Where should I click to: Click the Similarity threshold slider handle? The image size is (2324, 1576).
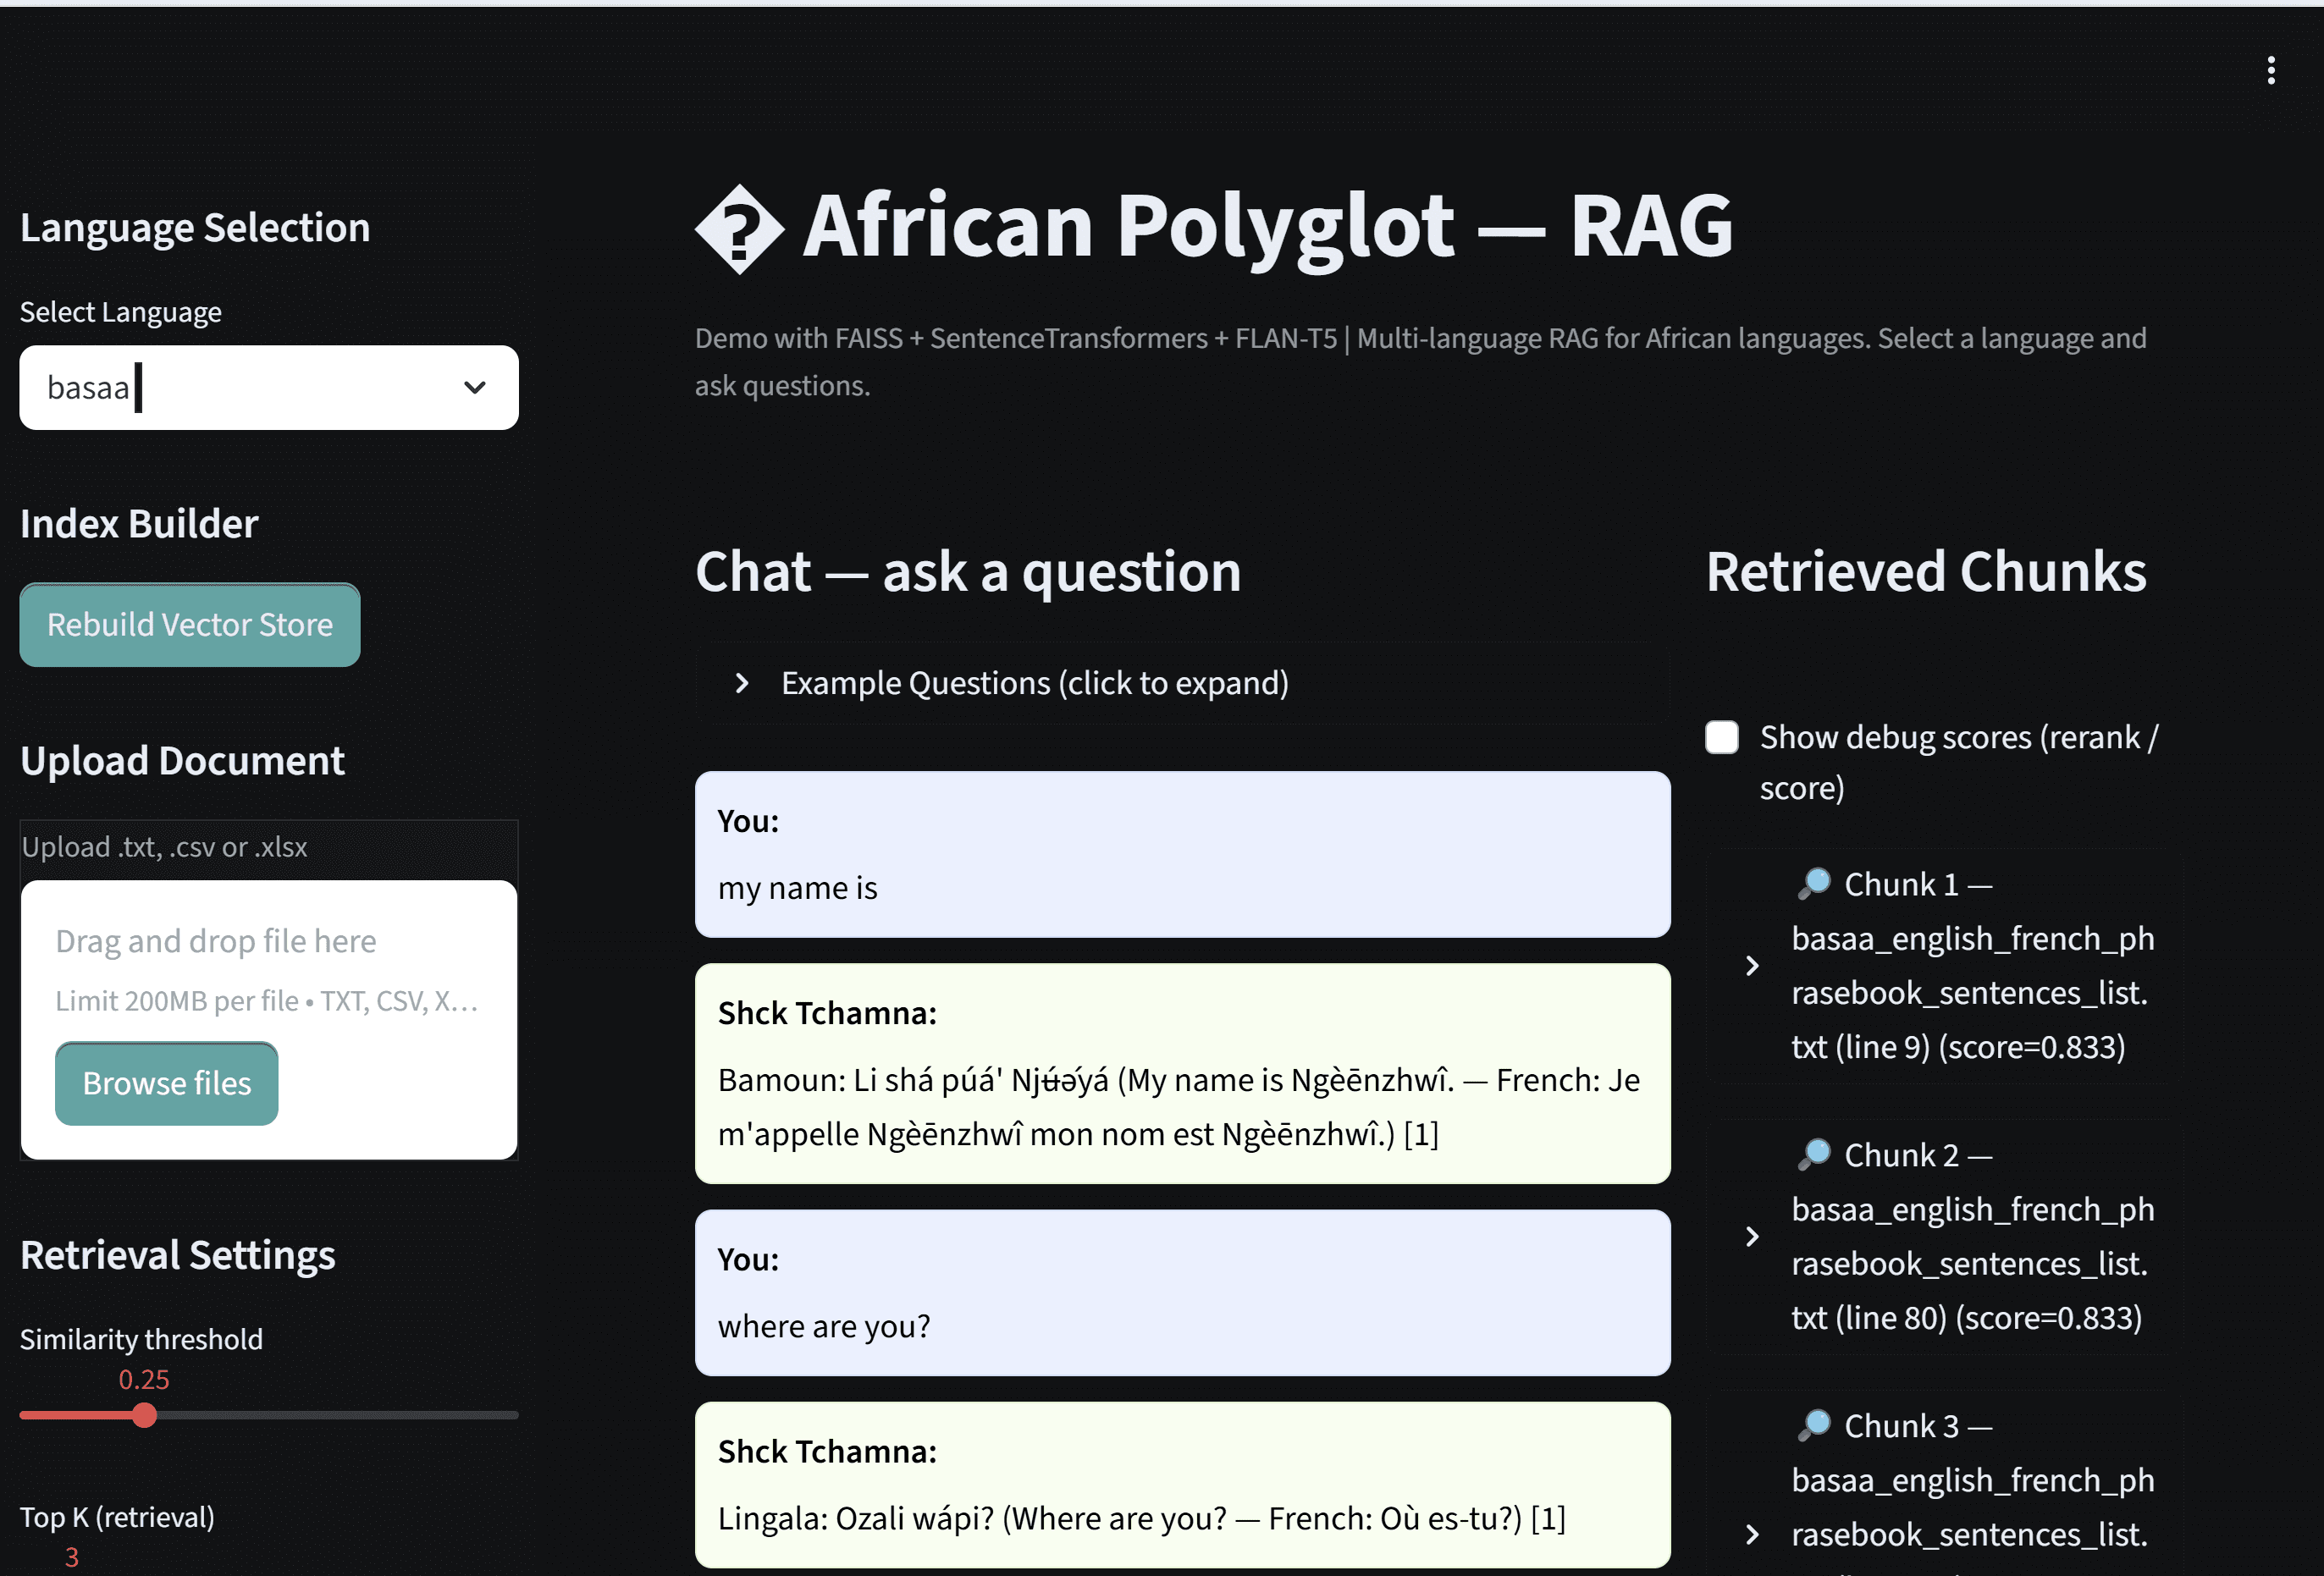(144, 1415)
